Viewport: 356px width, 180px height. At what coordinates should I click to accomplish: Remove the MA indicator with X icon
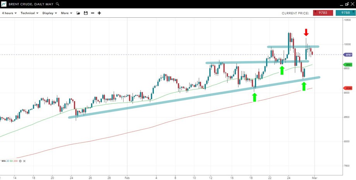click(24, 161)
